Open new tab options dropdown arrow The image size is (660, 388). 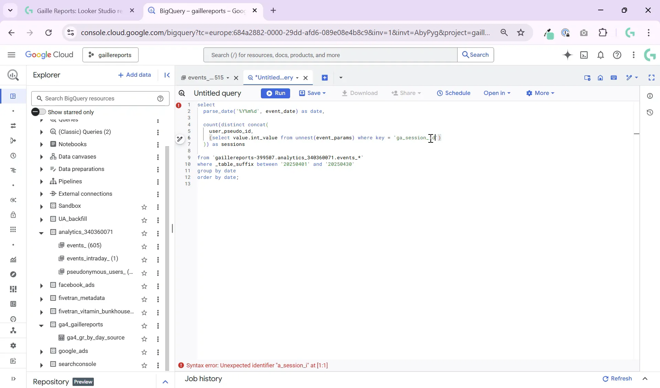click(x=341, y=78)
